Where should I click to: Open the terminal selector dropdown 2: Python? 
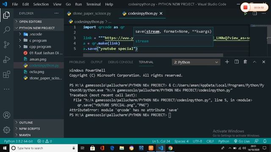[x=196, y=62]
